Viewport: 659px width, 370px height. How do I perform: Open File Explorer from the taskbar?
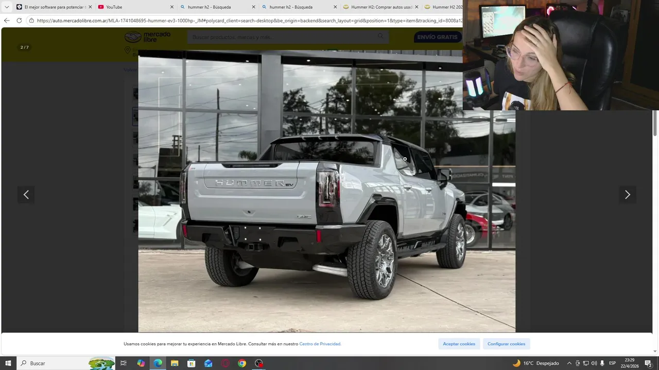pos(175,363)
